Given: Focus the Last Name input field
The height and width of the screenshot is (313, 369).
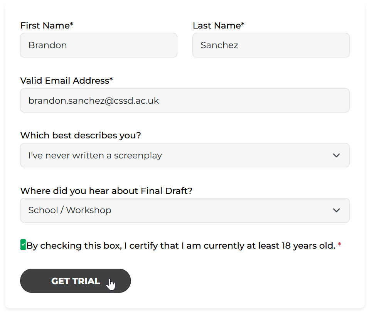Looking at the screenshot, I should (271, 45).
